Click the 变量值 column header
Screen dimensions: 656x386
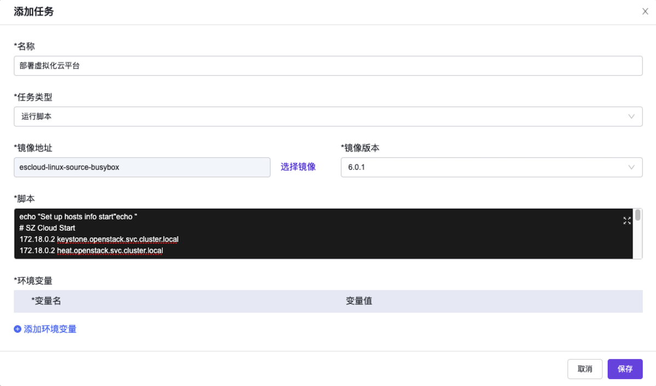(x=359, y=301)
